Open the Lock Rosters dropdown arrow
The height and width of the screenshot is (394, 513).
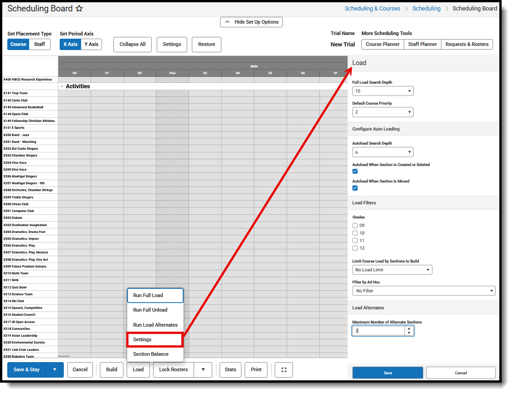(x=203, y=370)
